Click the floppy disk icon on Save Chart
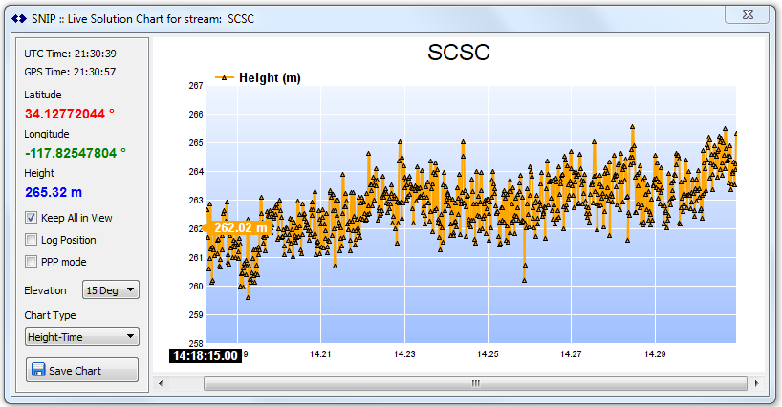Image resolution: width=782 pixels, height=407 pixels. [38, 370]
